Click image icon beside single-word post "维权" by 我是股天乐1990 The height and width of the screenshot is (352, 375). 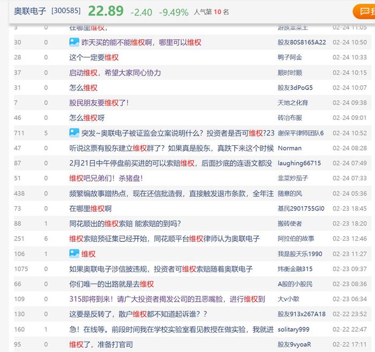[74, 254]
